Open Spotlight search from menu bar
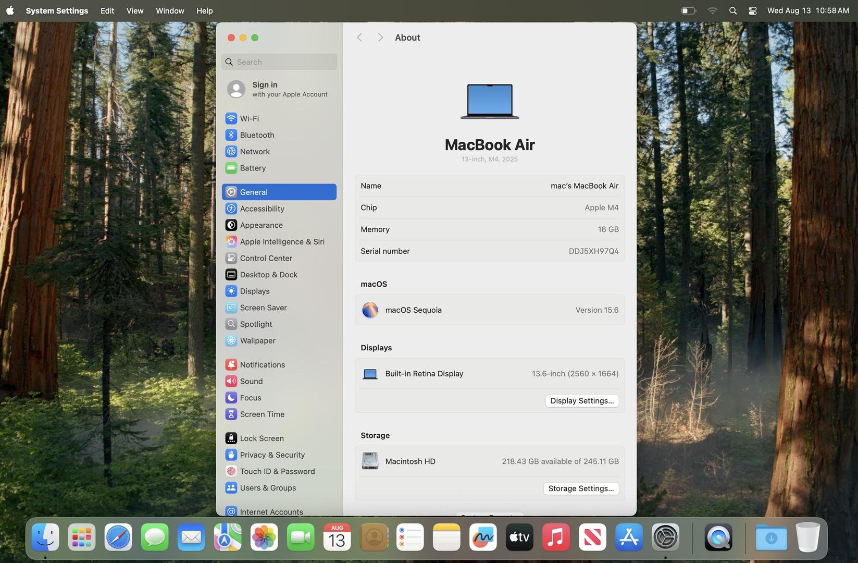The image size is (858, 563). pyautogui.click(x=733, y=10)
